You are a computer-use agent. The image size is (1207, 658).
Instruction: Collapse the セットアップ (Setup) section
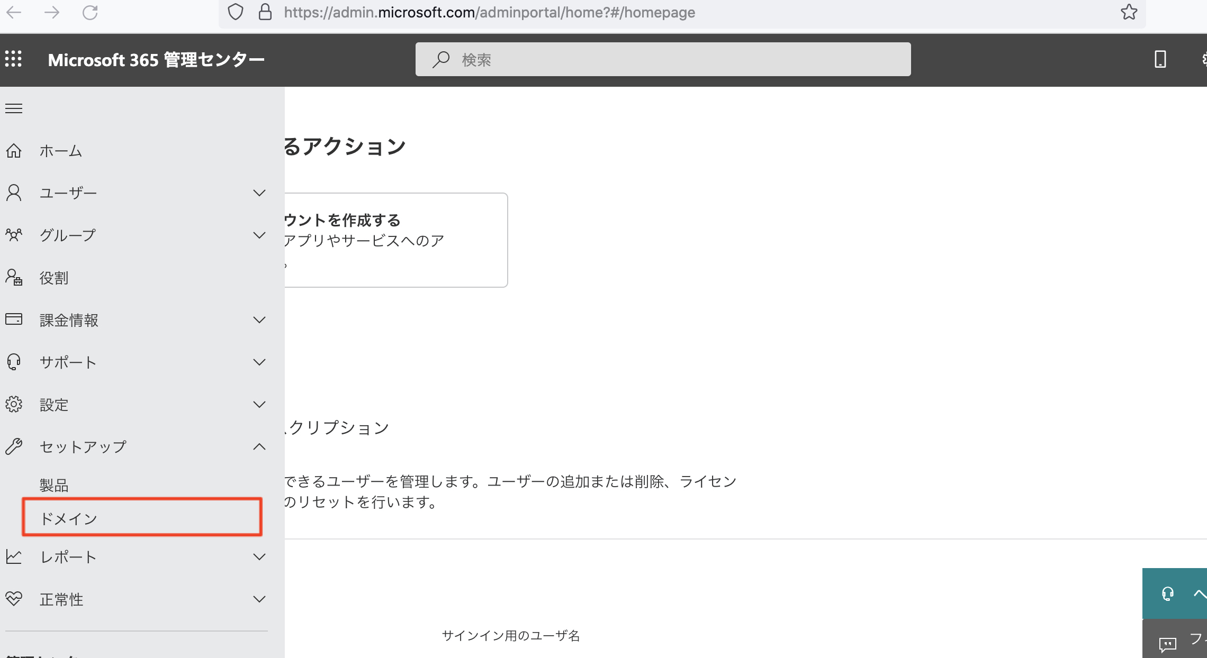259,447
